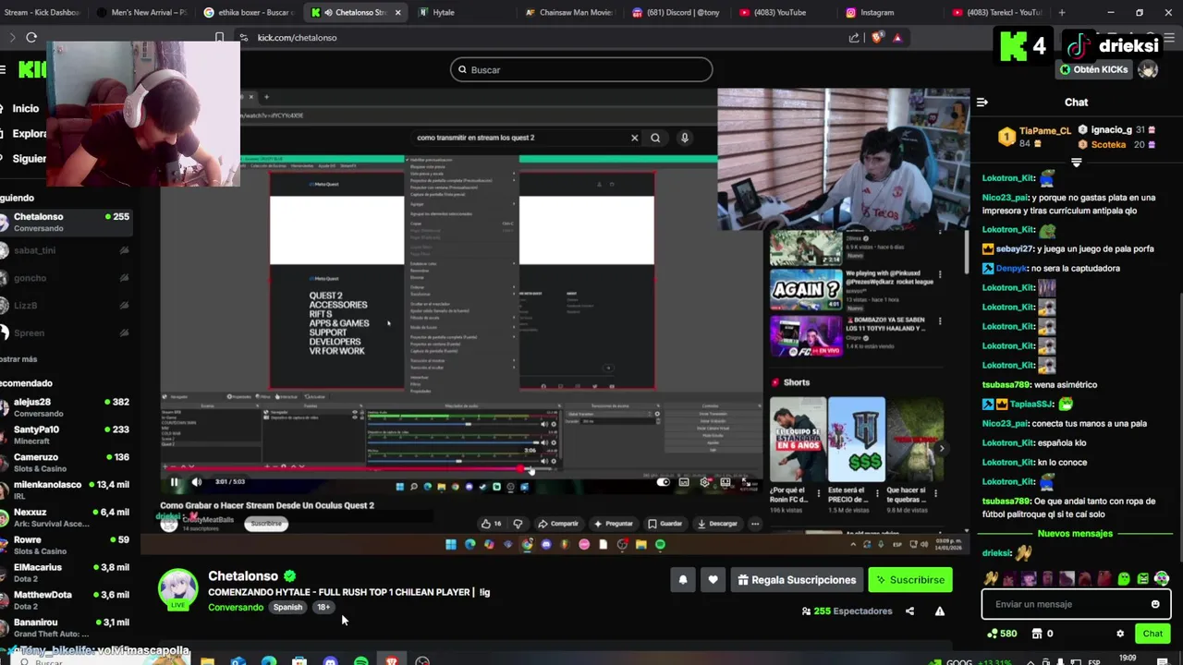
Task: Open recommended channel Nexxuz
Action: coord(65,518)
